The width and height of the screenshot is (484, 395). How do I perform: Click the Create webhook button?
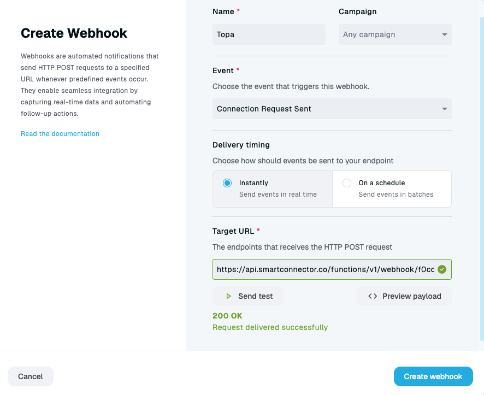point(433,376)
